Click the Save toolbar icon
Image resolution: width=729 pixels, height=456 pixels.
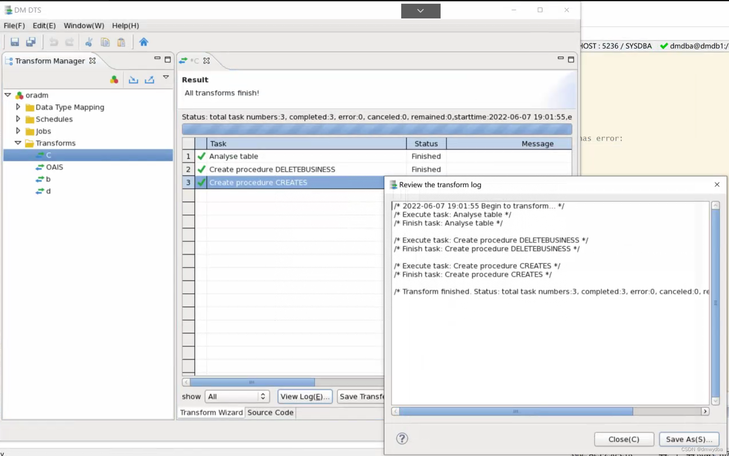[x=15, y=42]
